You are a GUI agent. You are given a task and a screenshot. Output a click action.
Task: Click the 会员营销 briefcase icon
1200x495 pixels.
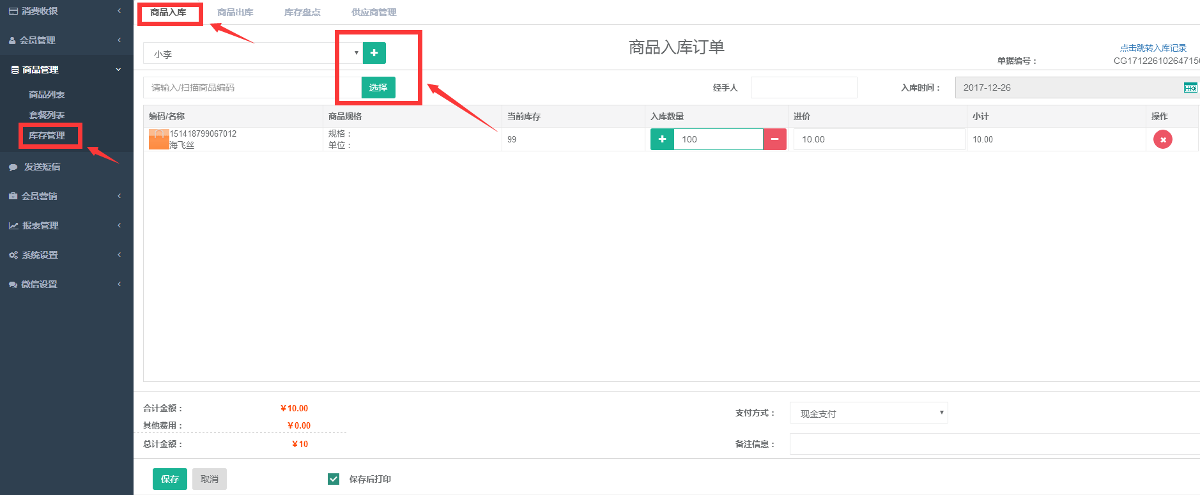pos(13,196)
